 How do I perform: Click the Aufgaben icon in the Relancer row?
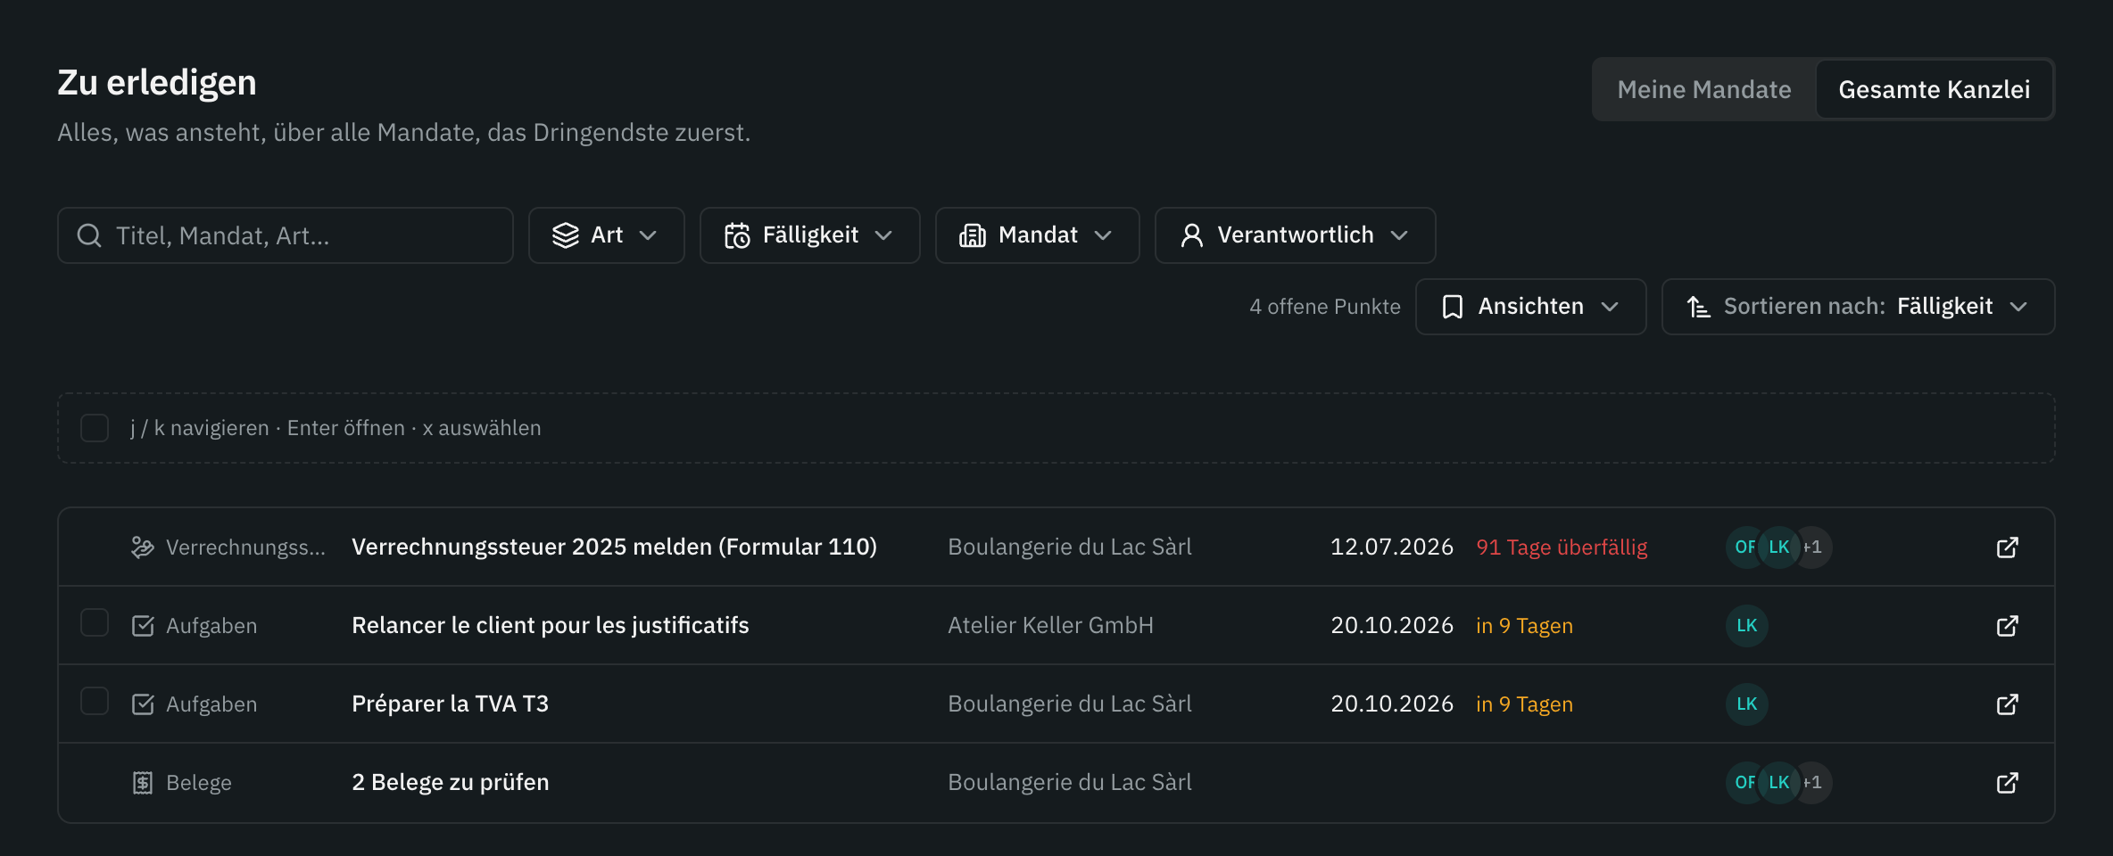(x=143, y=626)
